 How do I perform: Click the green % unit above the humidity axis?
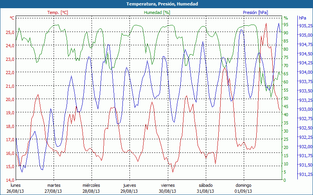tap(286, 18)
